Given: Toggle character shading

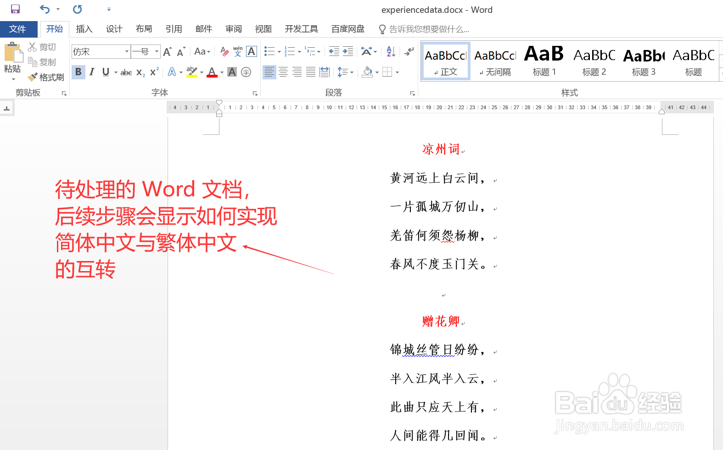Looking at the screenshot, I should click(x=232, y=72).
